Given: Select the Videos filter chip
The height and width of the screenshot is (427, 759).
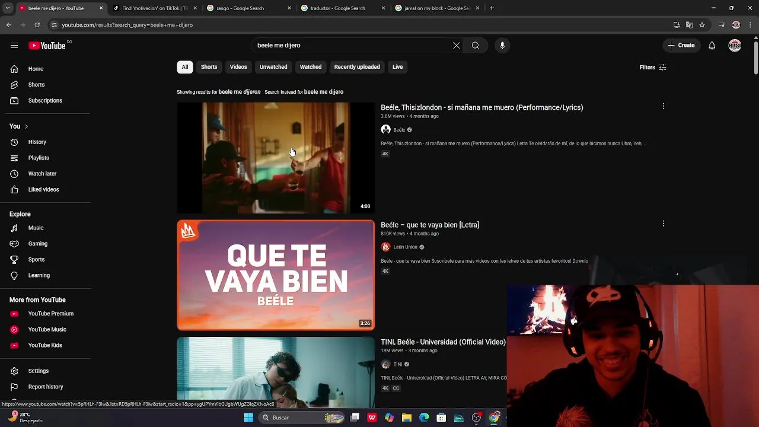Looking at the screenshot, I should coord(238,67).
